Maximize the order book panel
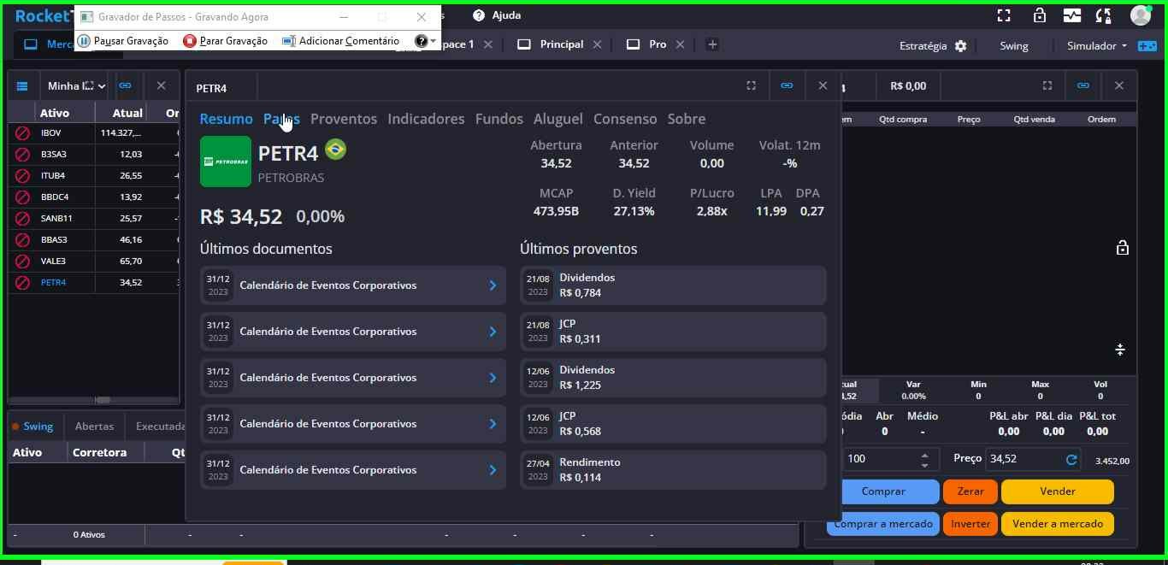The width and height of the screenshot is (1168, 565). pos(1047,85)
